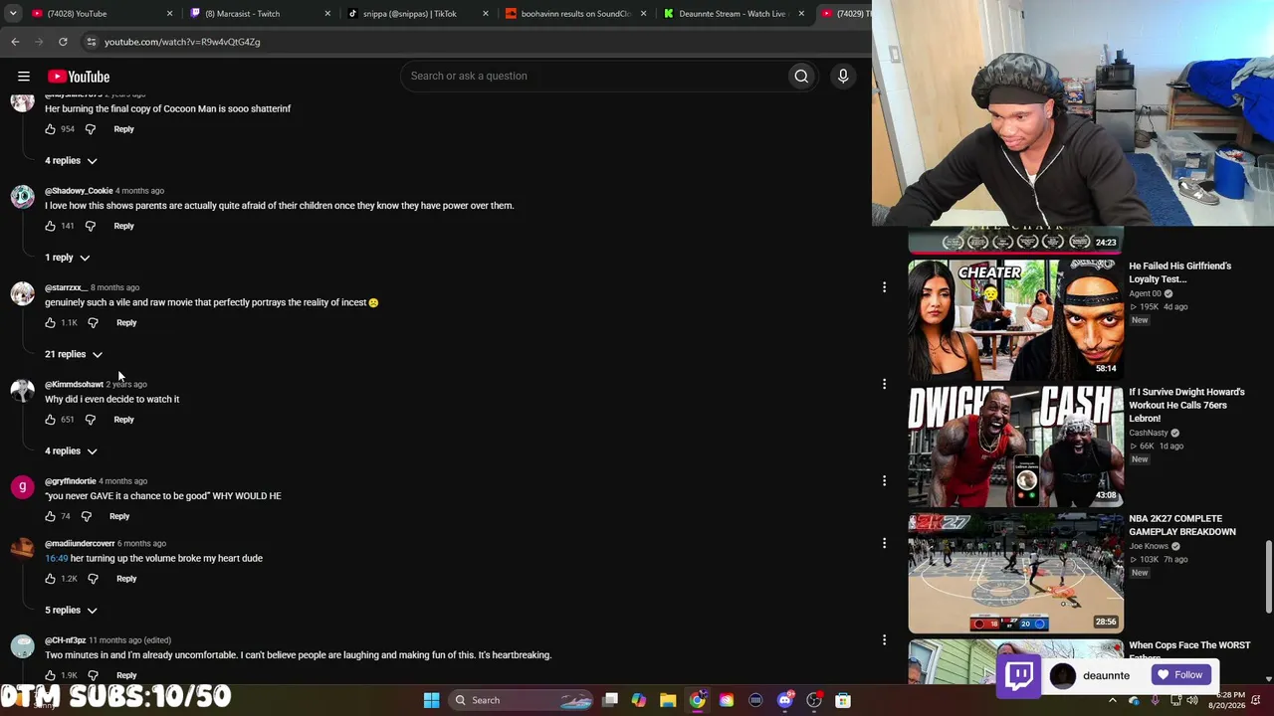Image resolution: width=1274 pixels, height=716 pixels.
Task: Jump to the 16:49 timestamp link
Action: [x=57, y=559]
